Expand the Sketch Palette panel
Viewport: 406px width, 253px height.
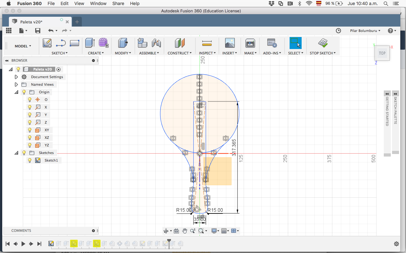[x=395, y=94]
